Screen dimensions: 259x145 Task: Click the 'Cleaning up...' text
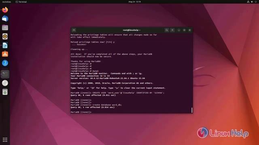pos(79,49)
